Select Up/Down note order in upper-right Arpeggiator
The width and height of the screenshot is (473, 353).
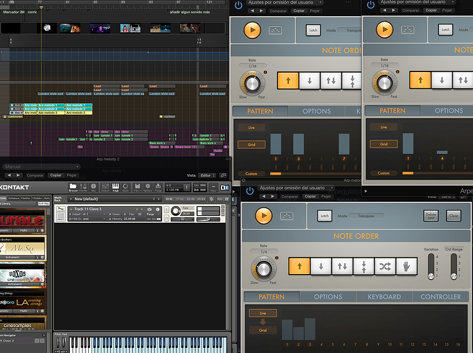click(463, 80)
